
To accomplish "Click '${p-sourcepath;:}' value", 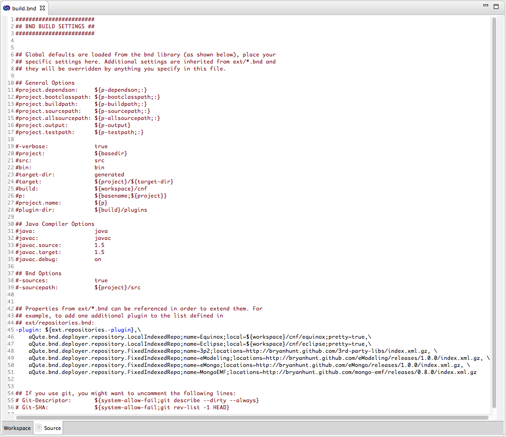I will 122,111.
